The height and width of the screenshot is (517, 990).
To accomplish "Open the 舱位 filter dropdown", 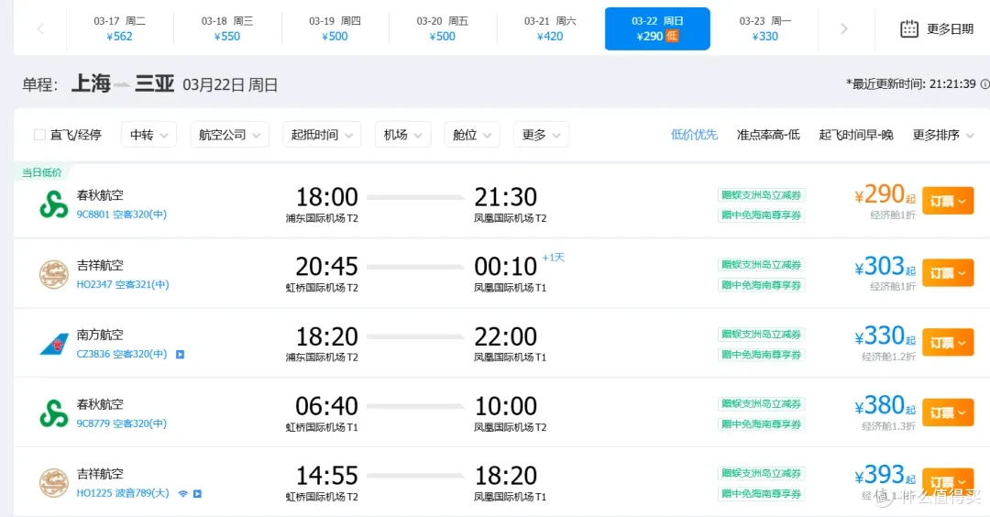I will click(x=472, y=135).
